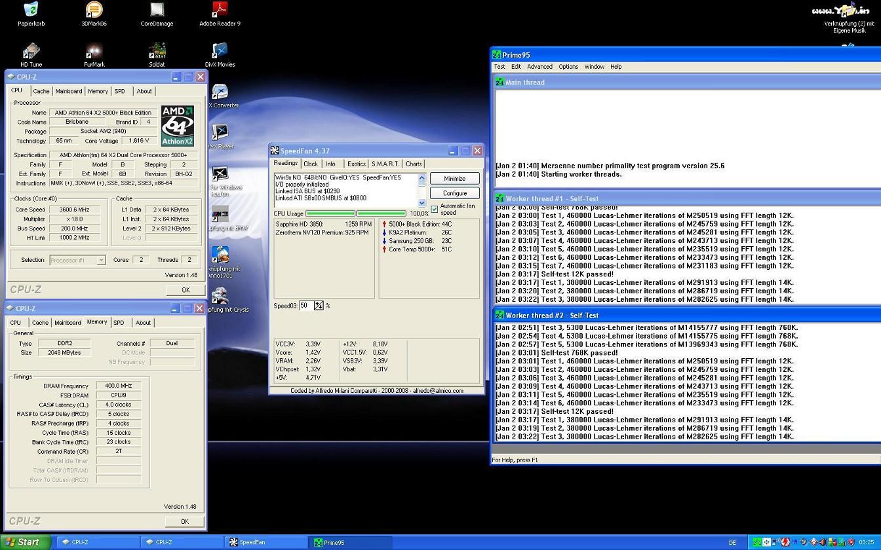Click the AMD Athlon X2 logo in CPU-Z

(x=178, y=126)
